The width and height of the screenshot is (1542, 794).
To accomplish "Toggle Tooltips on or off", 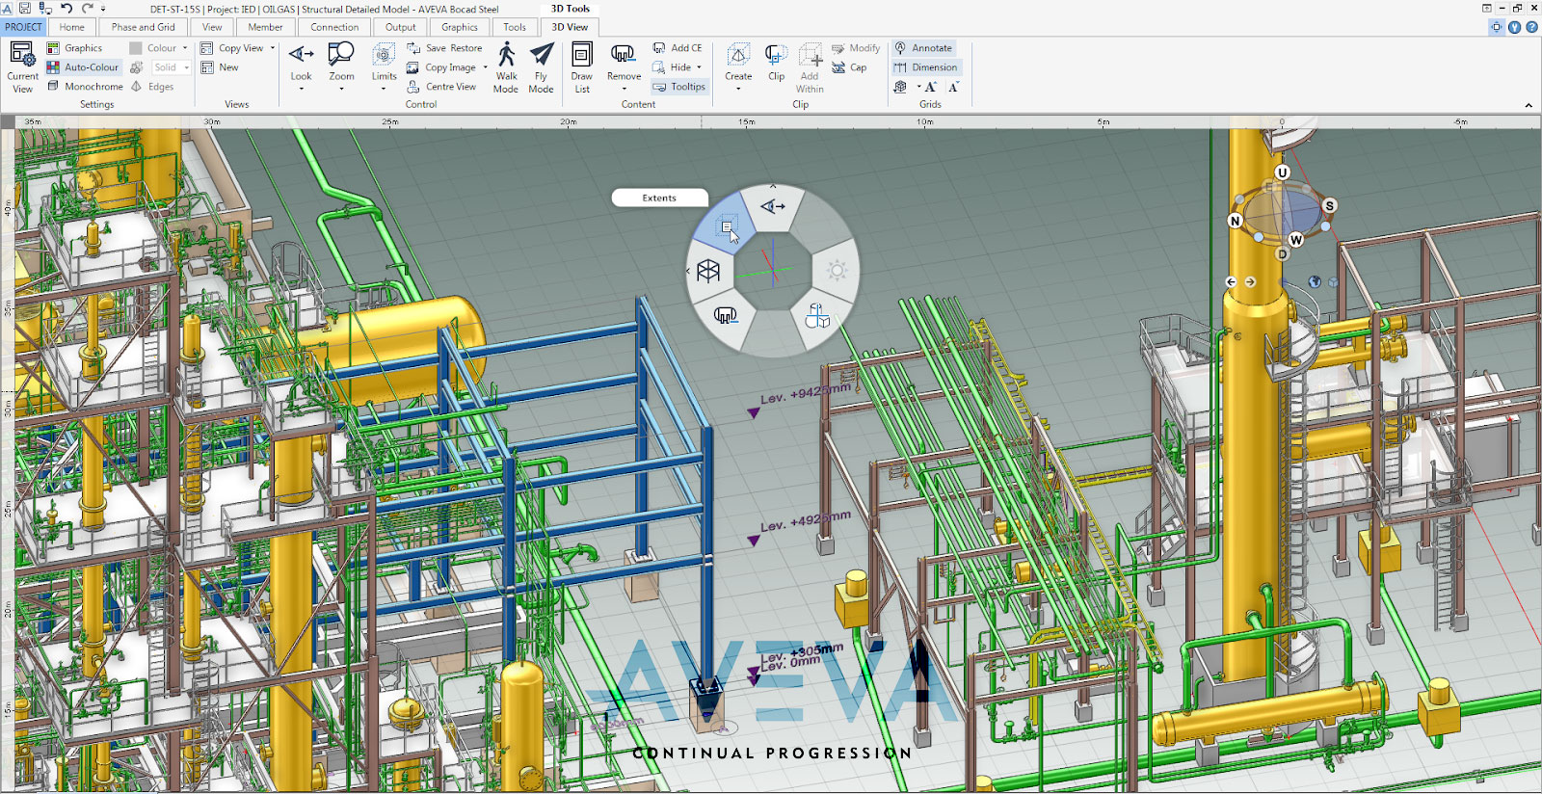I will [679, 87].
